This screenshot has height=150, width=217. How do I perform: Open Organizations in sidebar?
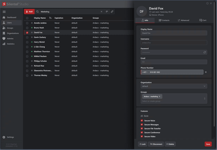pos(11,33)
